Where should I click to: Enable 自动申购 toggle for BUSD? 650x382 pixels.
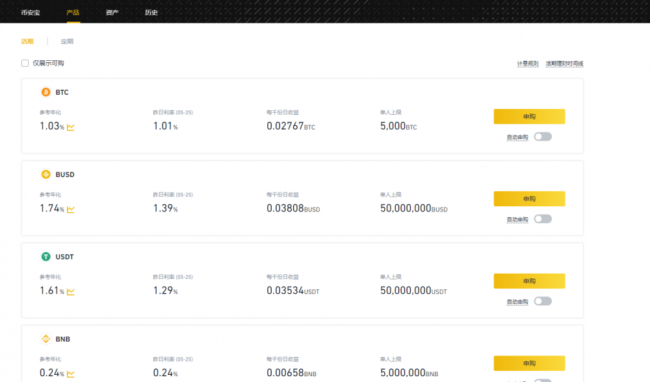pos(542,219)
